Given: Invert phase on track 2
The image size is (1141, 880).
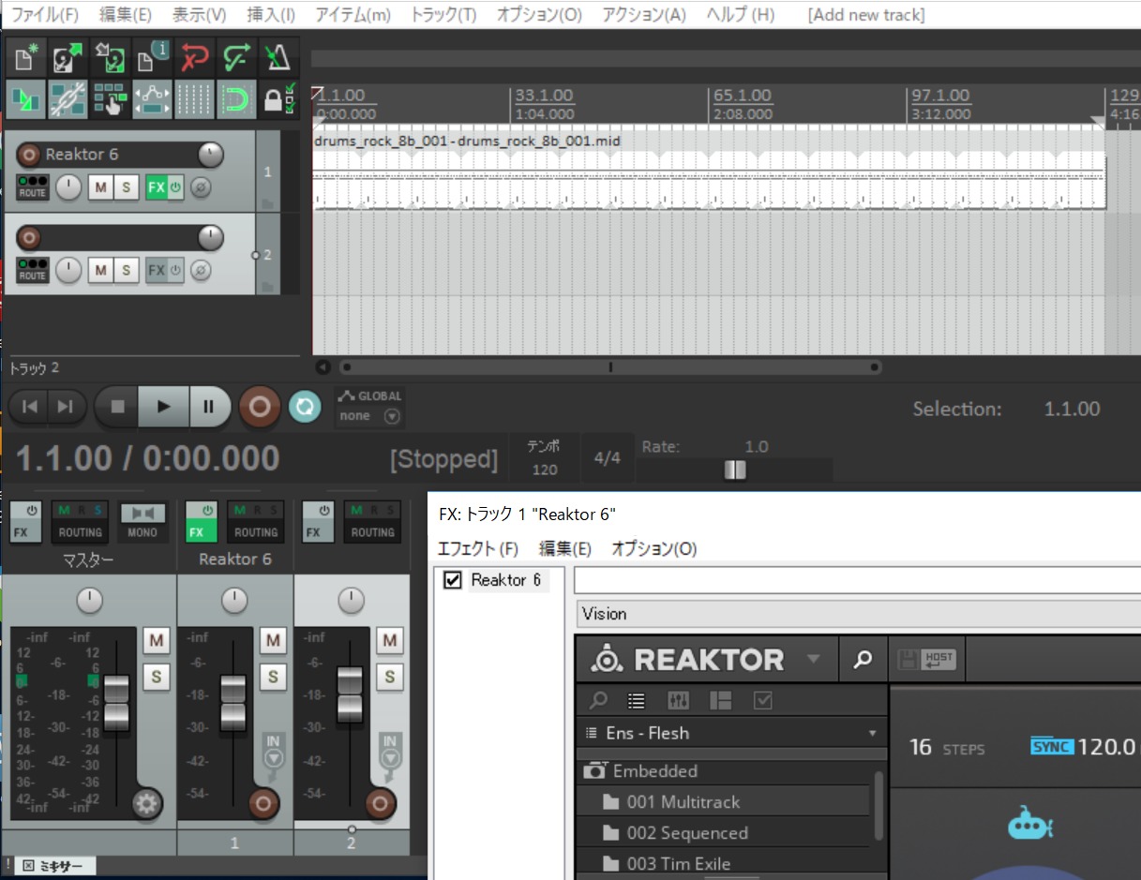Looking at the screenshot, I should 201,272.
